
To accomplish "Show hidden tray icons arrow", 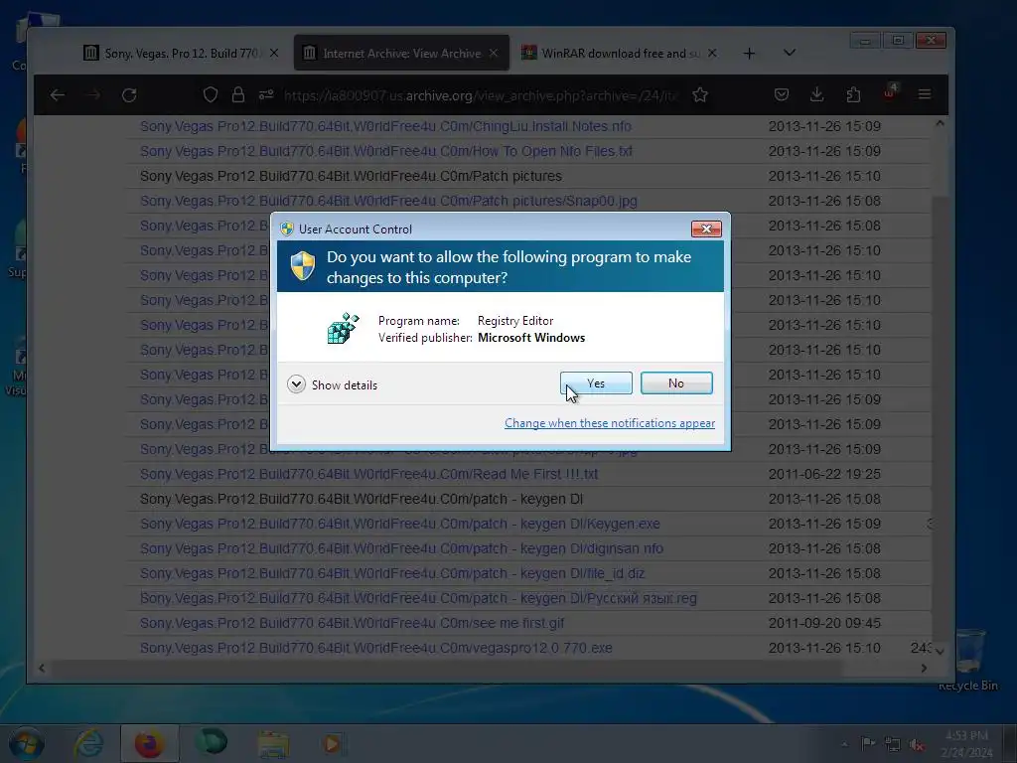I will (x=844, y=744).
